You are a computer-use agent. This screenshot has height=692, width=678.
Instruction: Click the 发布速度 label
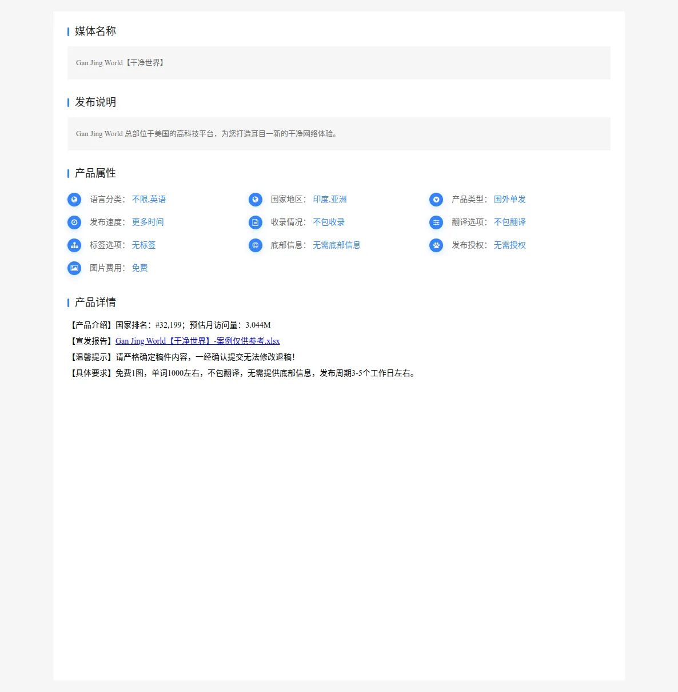click(x=107, y=222)
